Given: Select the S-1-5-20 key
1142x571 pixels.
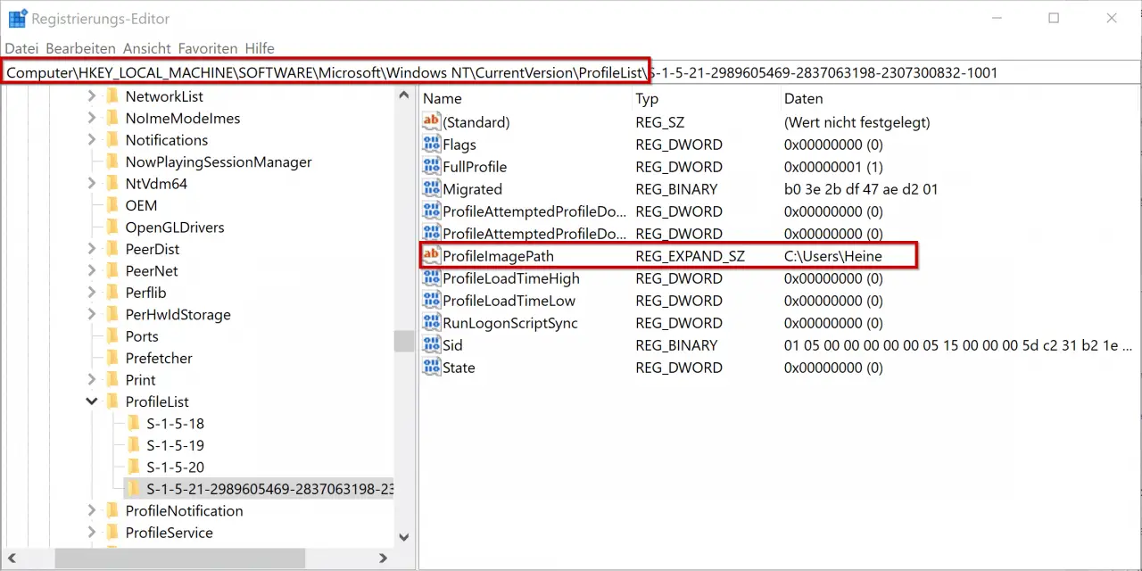Looking at the screenshot, I should click(x=175, y=468).
